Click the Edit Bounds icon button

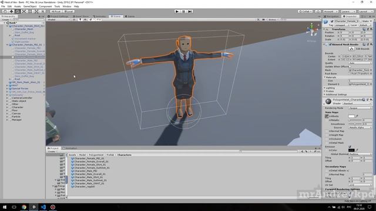pos(351,49)
